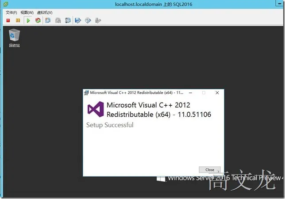Click the Setup Successful text
Viewport: 285px width, 199px height.
coord(110,125)
